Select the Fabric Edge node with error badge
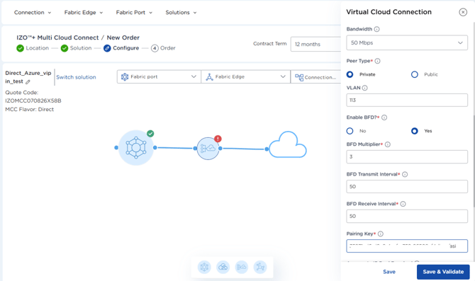475x281 pixels. tap(208, 148)
